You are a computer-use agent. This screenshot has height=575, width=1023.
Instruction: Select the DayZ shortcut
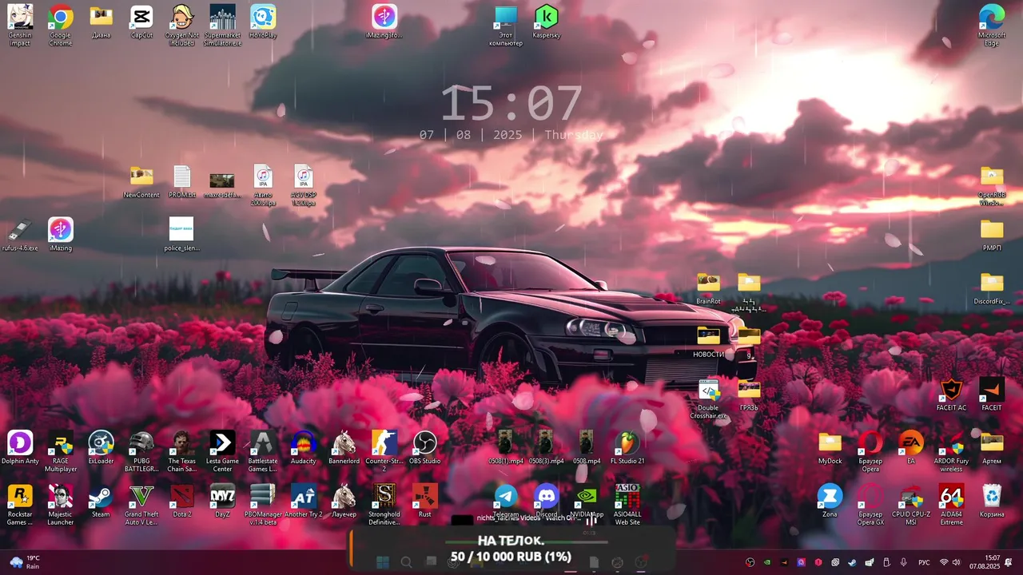[x=223, y=496]
